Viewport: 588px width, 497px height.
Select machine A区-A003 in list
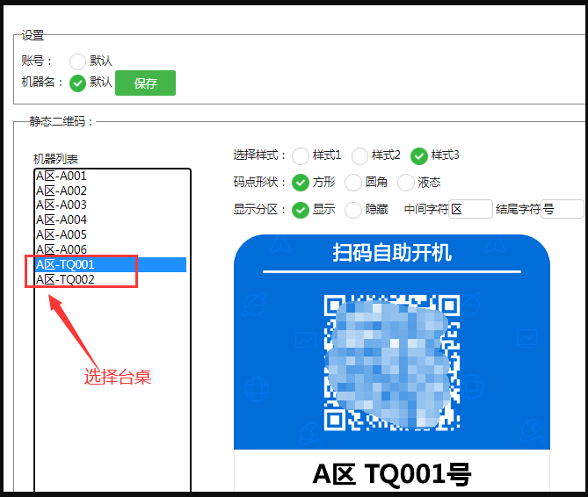point(111,205)
